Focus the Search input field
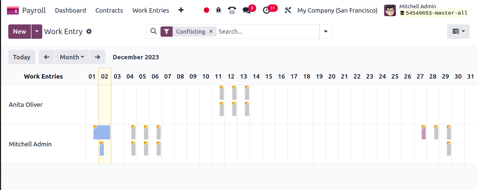477x190 pixels. click(268, 32)
